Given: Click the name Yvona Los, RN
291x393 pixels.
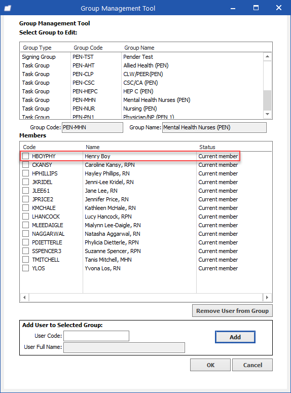Looking at the screenshot, I should tap(102, 268).
